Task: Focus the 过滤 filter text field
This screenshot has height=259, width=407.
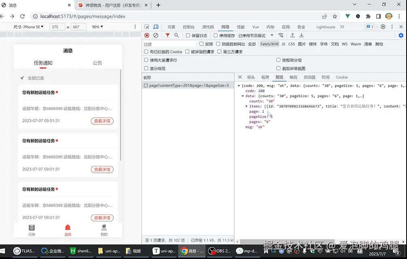Action: 169,44
